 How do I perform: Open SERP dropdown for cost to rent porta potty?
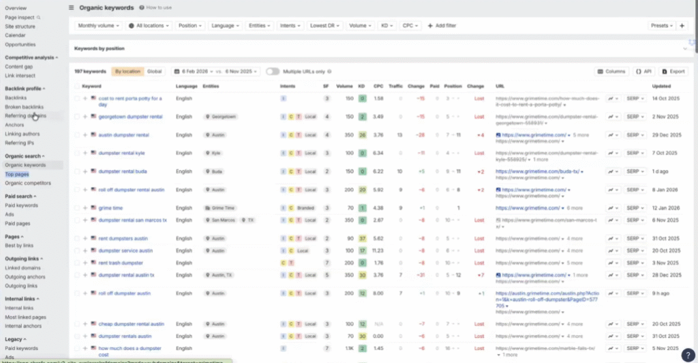[x=635, y=98]
